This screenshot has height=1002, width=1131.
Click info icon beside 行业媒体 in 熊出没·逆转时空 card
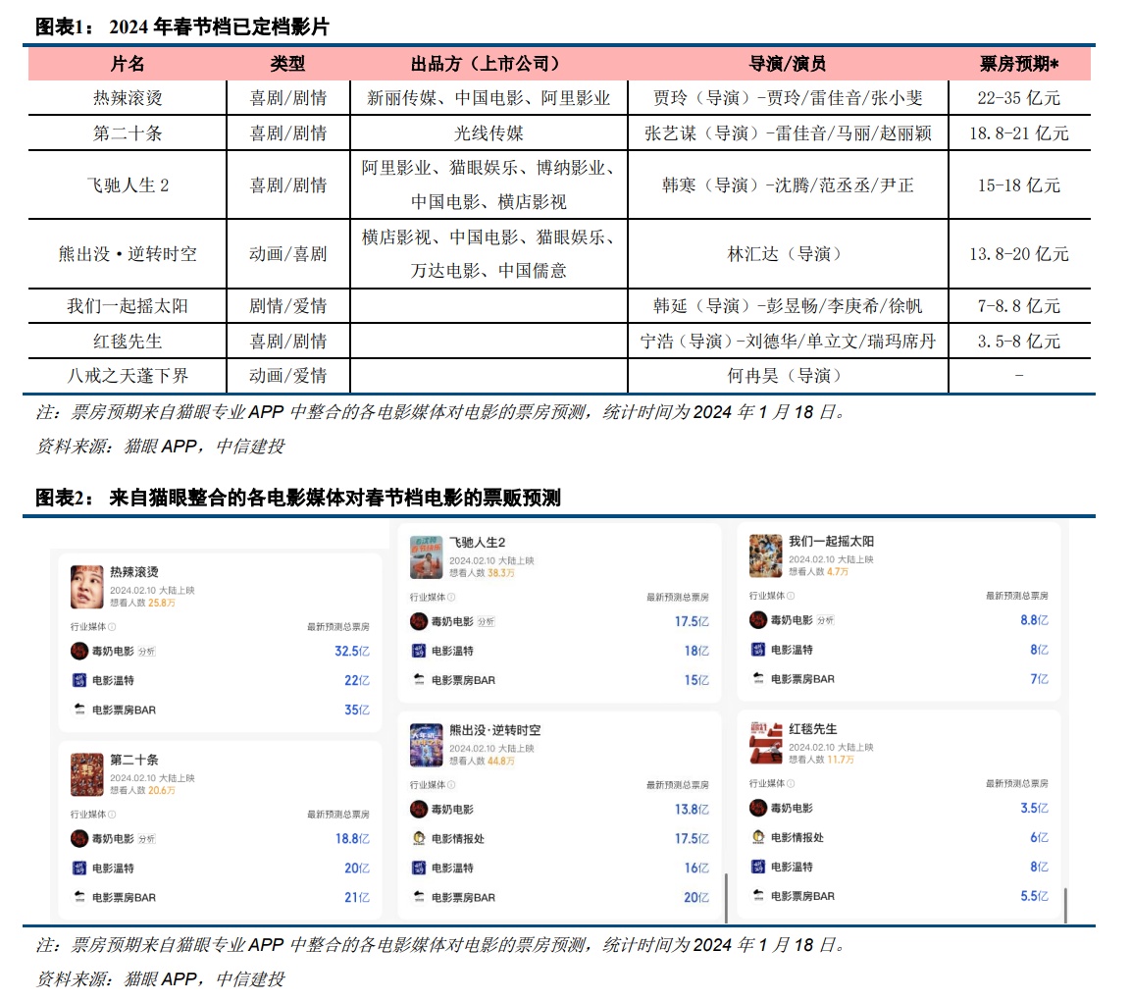[x=451, y=785]
